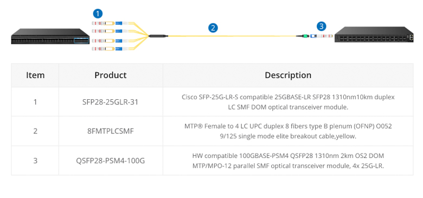Click the topmost SFP28 transceiver in diagram
Screen dimensions: 423x198
pos(104,23)
